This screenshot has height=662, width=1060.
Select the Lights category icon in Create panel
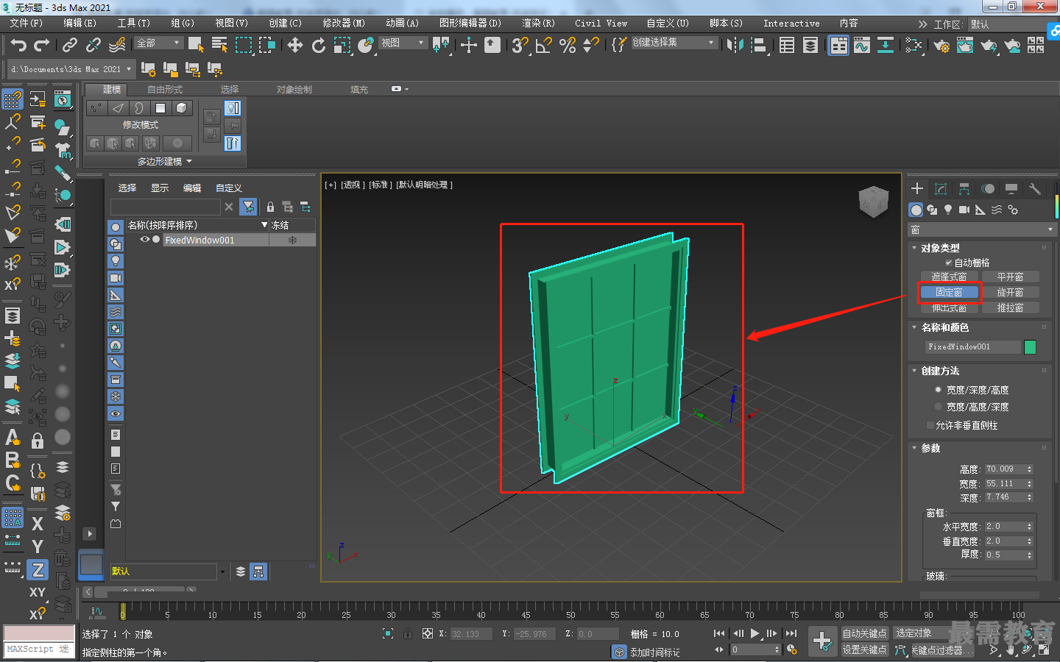tap(948, 210)
